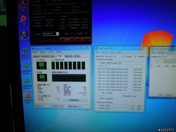Click the Freq. #0 value 4013.50MHz in Core Temp
This screenshot has width=176, height=132.
119,69
